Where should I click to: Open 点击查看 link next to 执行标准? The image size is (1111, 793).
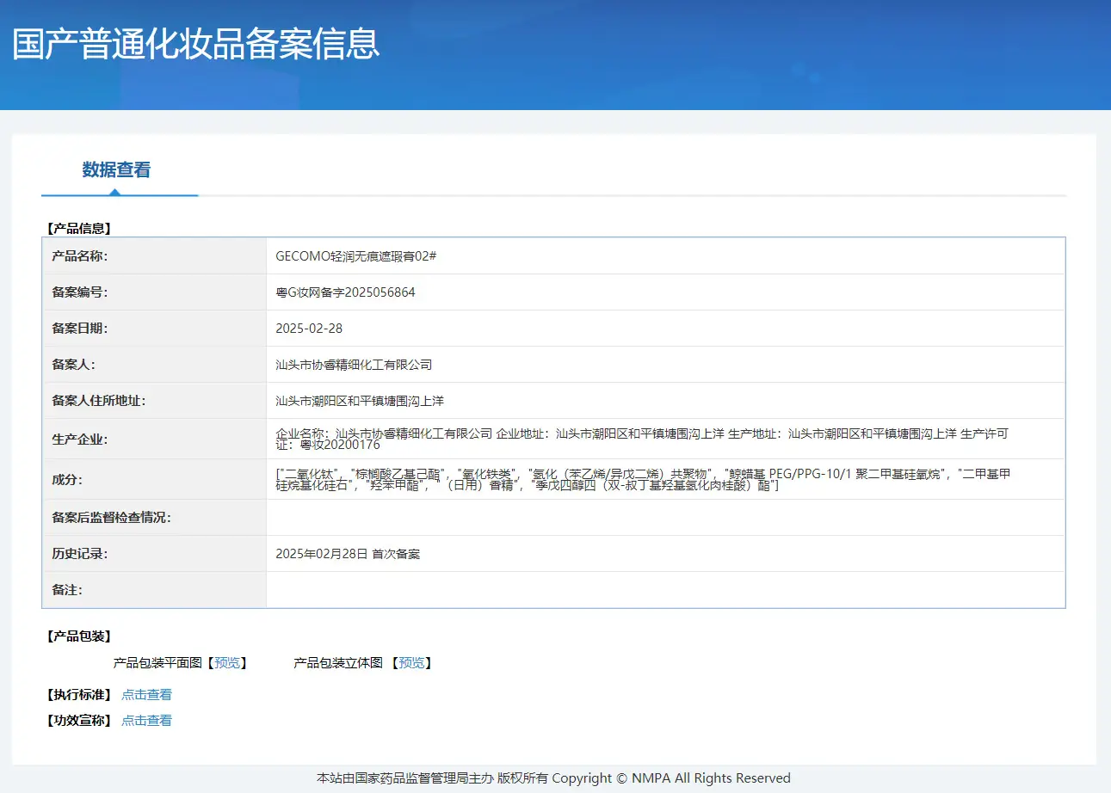click(146, 695)
